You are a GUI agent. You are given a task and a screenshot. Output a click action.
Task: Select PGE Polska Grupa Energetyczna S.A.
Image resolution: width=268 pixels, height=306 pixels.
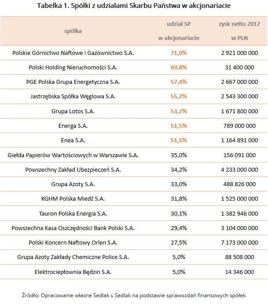click(x=73, y=82)
